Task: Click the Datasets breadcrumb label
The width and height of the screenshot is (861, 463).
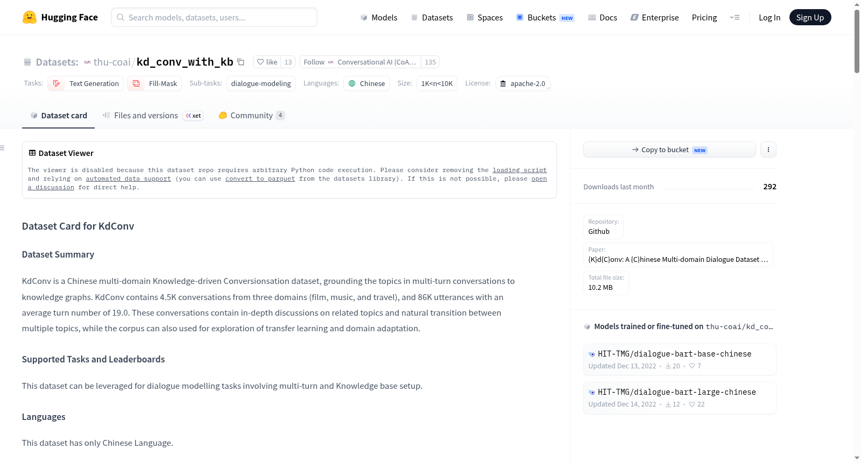Action: point(57,62)
